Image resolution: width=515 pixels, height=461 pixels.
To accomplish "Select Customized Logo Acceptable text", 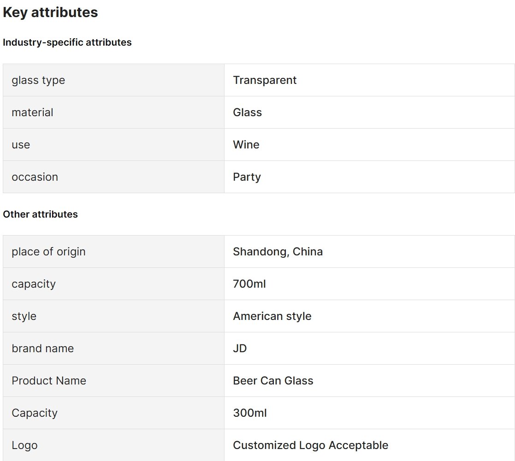I will tap(311, 445).
